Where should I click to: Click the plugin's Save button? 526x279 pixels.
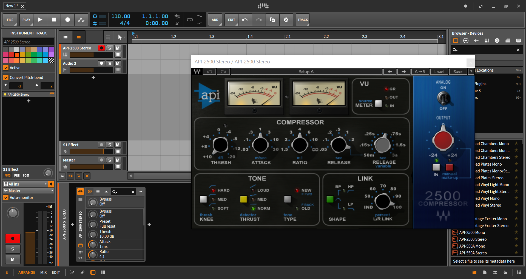pyautogui.click(x=457, y=72)
